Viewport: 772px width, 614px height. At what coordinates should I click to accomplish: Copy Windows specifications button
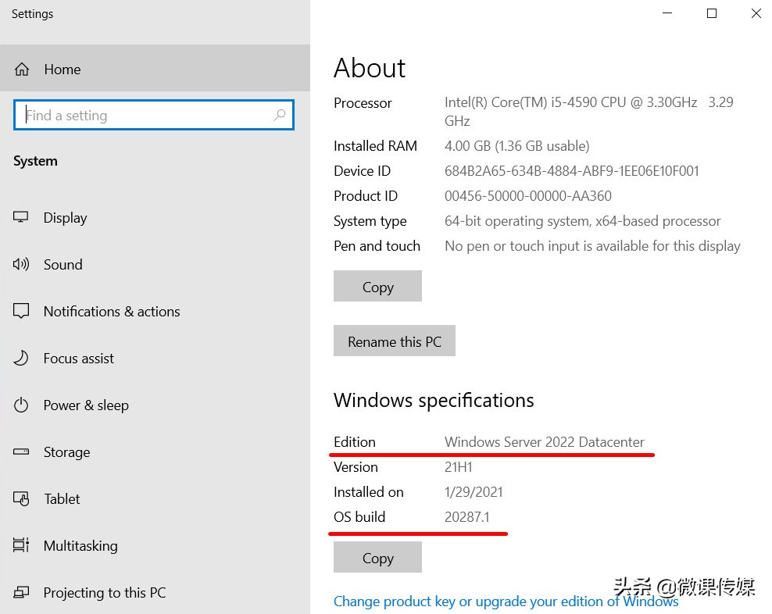point(377,558)
